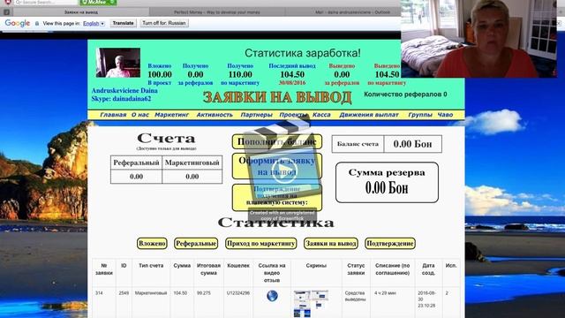
Task: Click the McAfee toolbar badge
Action: pyautogui.click(x=98, y=3)
